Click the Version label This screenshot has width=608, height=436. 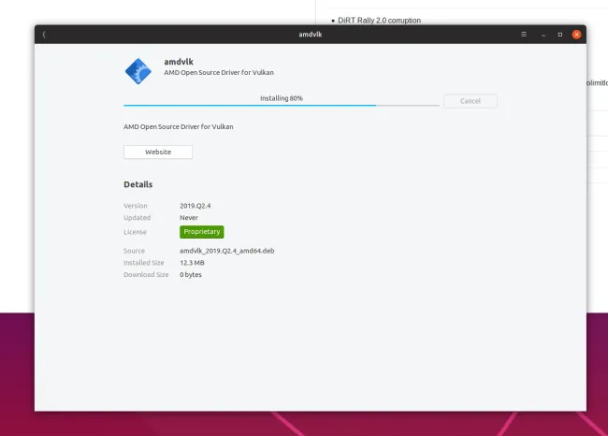pos(136,206)
